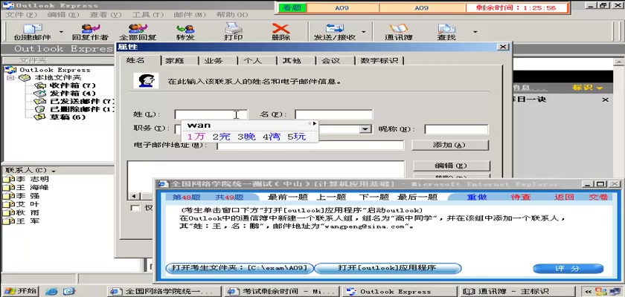Image resolution: width=625 pixels, height=297 pixels.
Task: Click the 开始 Start button on taskbar
Action: (x=20, y=291)
